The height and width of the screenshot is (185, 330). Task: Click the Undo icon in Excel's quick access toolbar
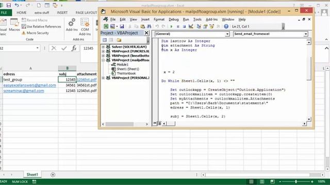(x=16, y=5)
